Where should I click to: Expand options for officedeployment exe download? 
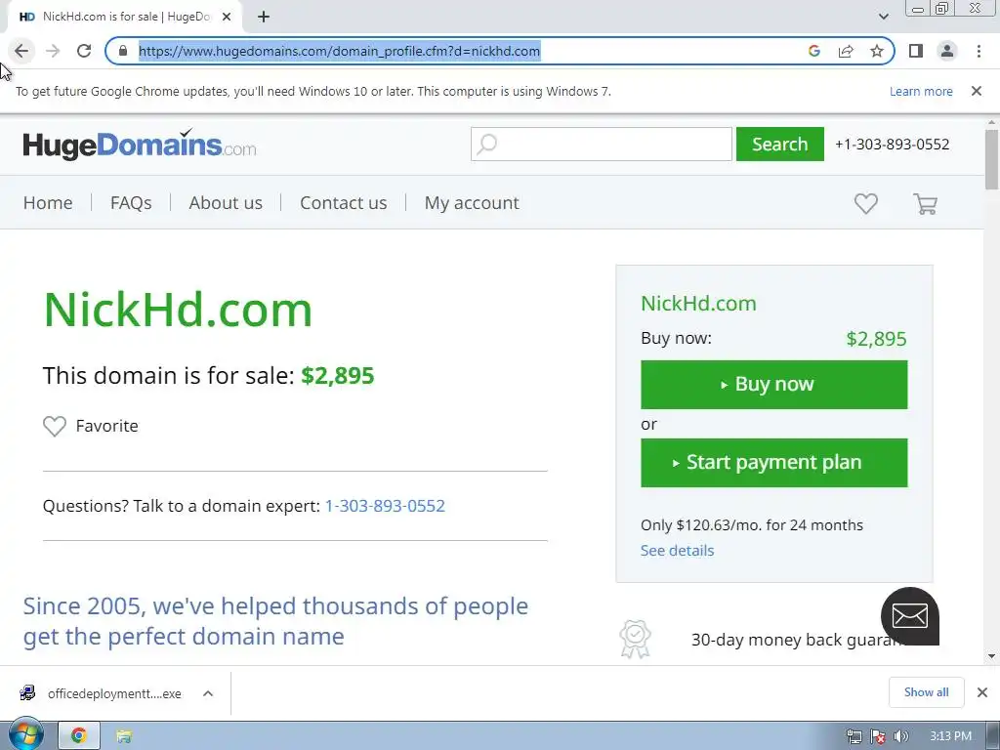click(x=208, y=693)
